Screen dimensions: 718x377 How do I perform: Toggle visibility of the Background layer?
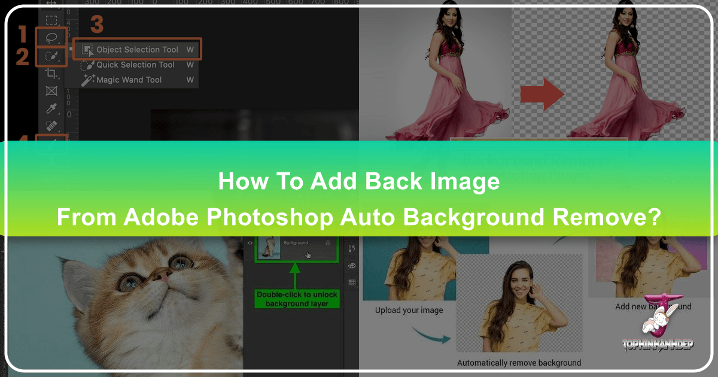(x=250, y=243)
